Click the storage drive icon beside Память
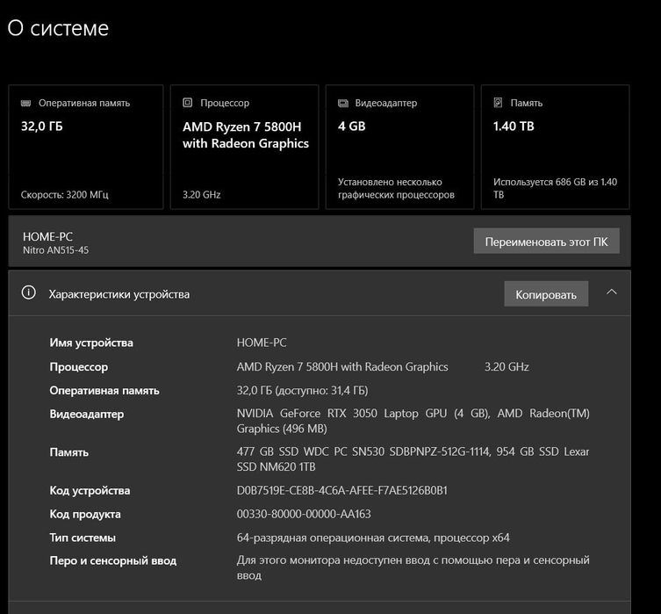 coord(498,103)
